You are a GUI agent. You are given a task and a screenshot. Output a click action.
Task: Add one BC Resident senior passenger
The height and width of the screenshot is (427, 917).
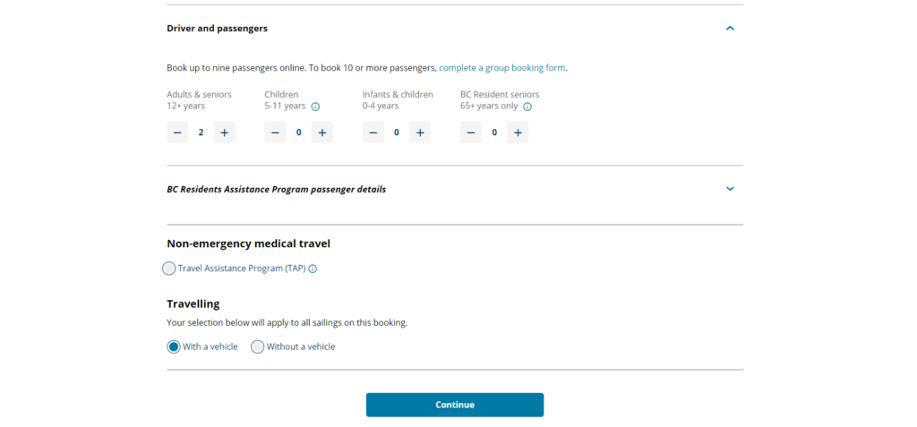(518, 132)
